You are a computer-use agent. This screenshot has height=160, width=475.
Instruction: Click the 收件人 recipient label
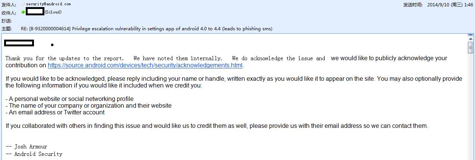tap(8, 13)
